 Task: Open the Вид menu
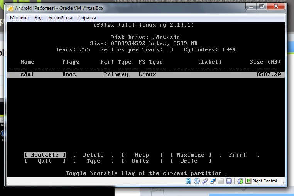(x=39, y=18)
